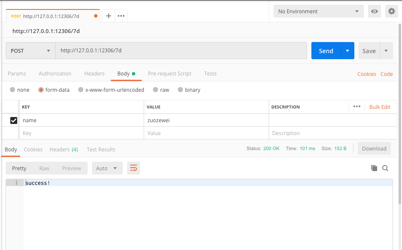This screenshot has width=402, height=250.
Task: Click the request title http://127.0.0.1:12306/7d
Action: pyautogui.click(x=46, y=31)
